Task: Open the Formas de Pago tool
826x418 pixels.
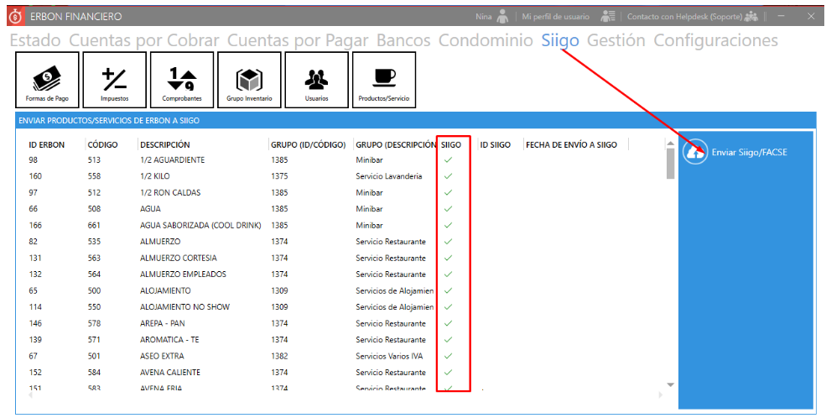Action: tap(48, 80)
